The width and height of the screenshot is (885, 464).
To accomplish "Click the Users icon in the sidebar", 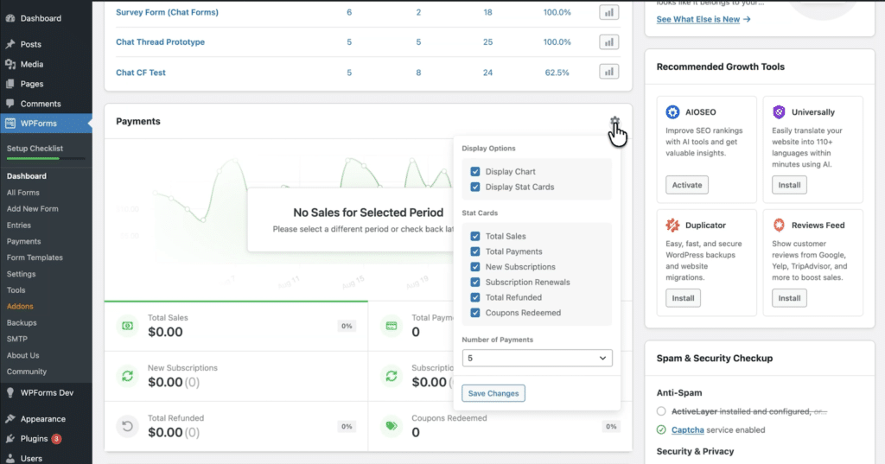I will pyautogui.click(x=10, y=458).
